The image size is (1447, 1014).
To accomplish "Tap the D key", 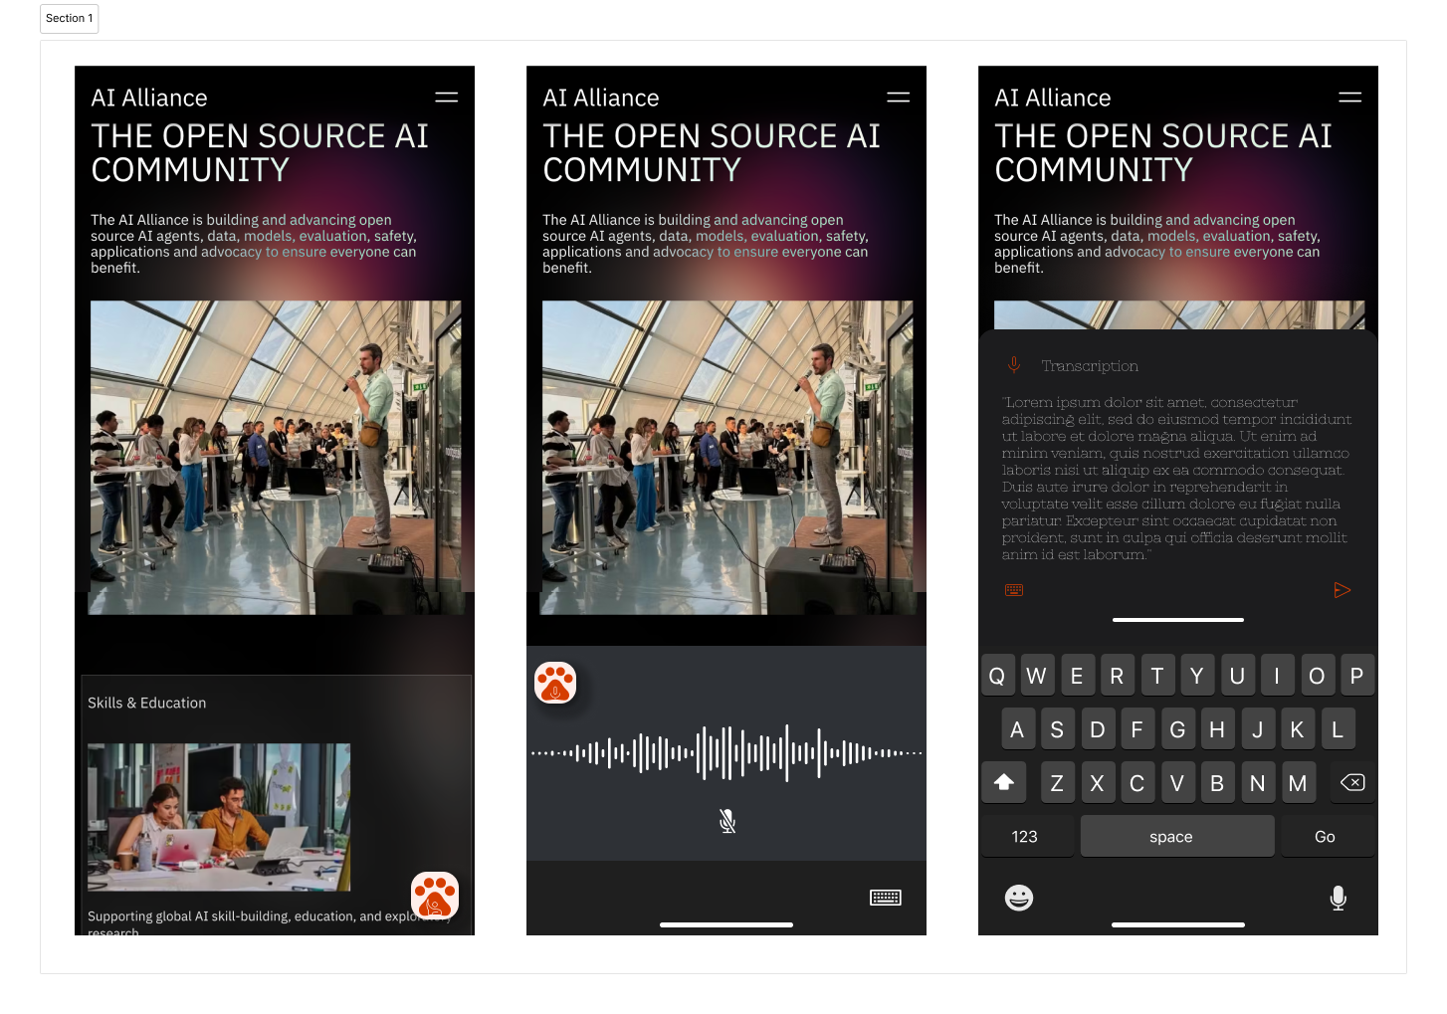I will coord(1097,729).
